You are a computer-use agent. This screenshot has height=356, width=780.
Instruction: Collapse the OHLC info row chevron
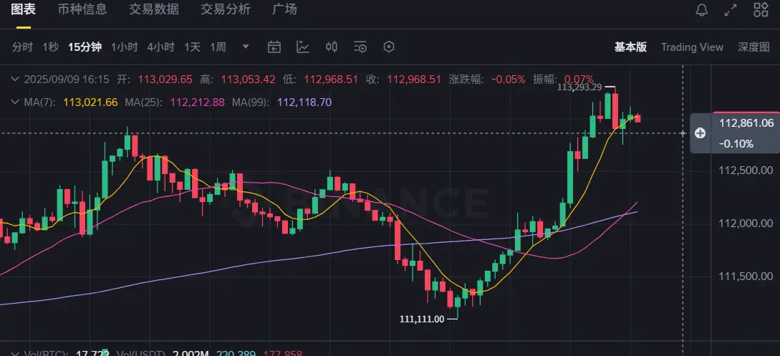click(x=16, y=79)
